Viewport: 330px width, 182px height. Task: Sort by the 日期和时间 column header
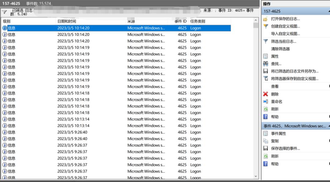click(67, 21)
